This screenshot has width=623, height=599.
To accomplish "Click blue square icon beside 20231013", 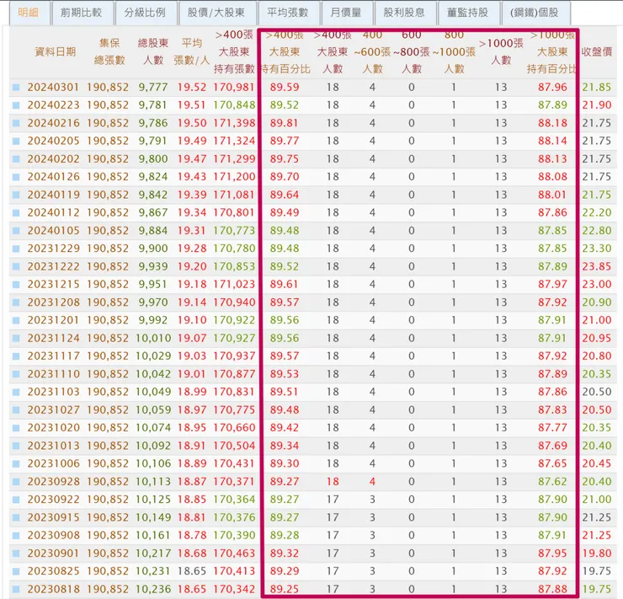I will point(16,446).
